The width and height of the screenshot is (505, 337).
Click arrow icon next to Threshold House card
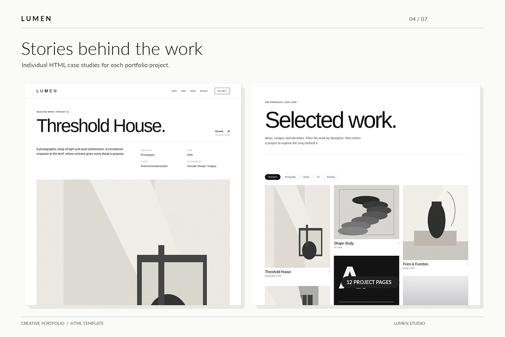pos(329,272)
